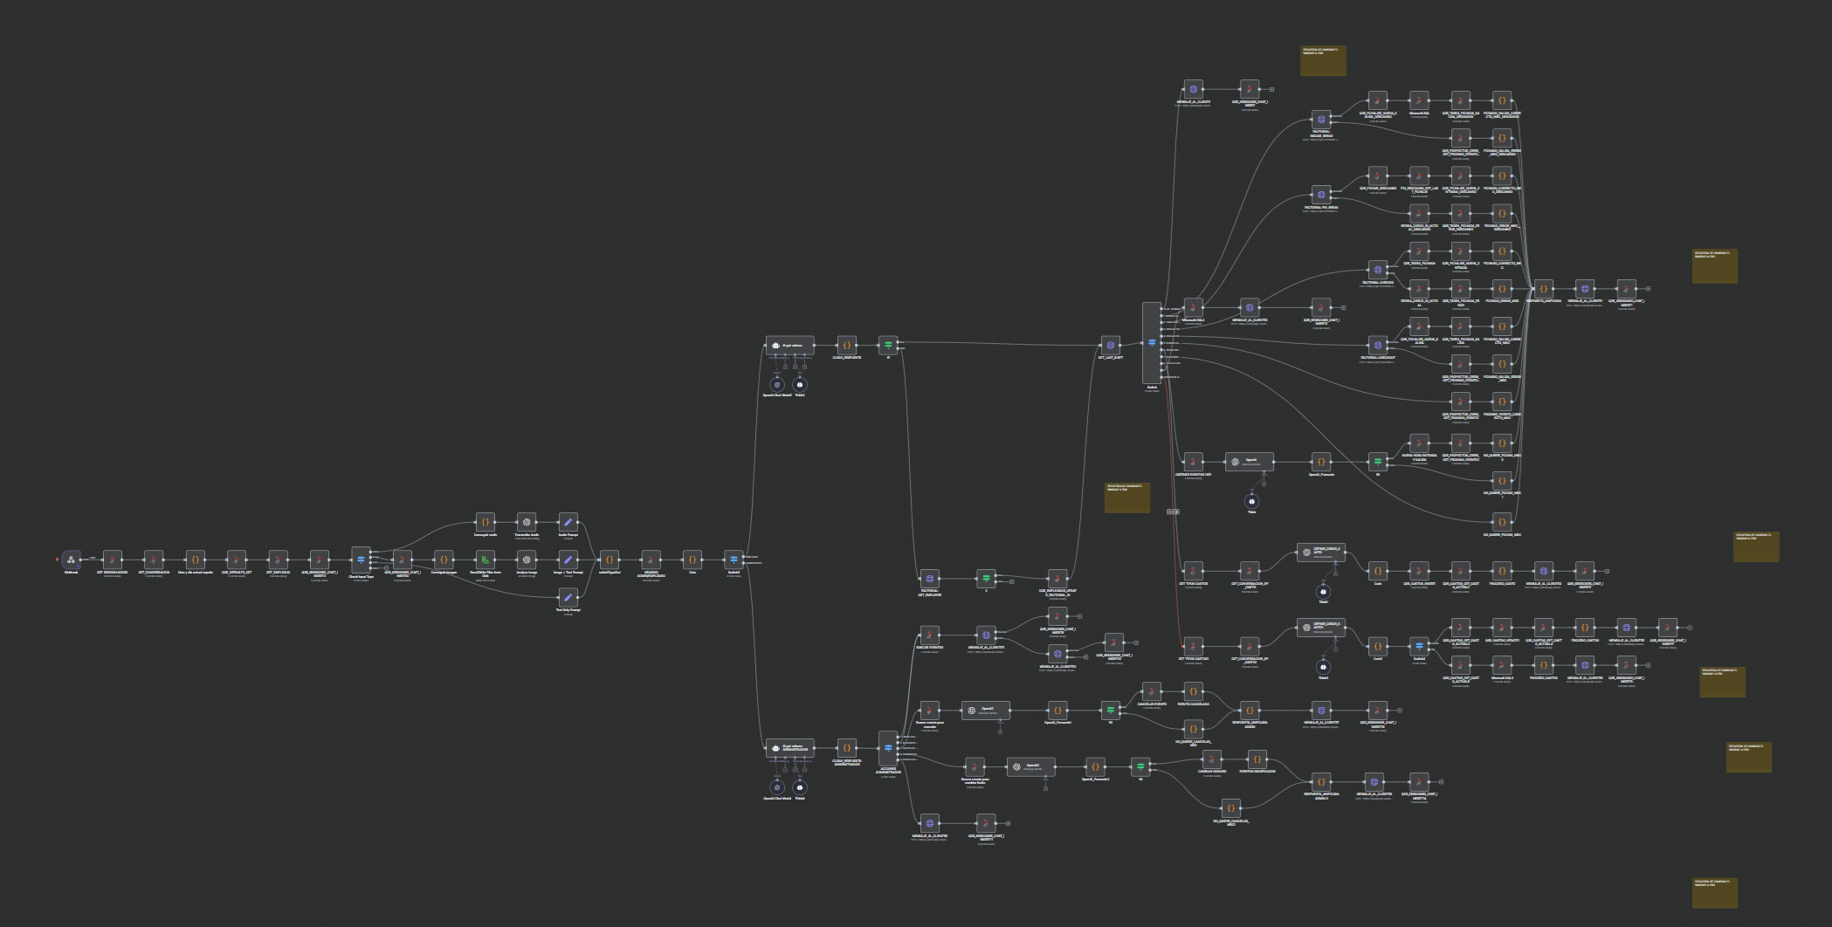Viewport: 1832px width, 927px height.
Task: Select the Think tool under OpenAI message node
Action: 1251,501
